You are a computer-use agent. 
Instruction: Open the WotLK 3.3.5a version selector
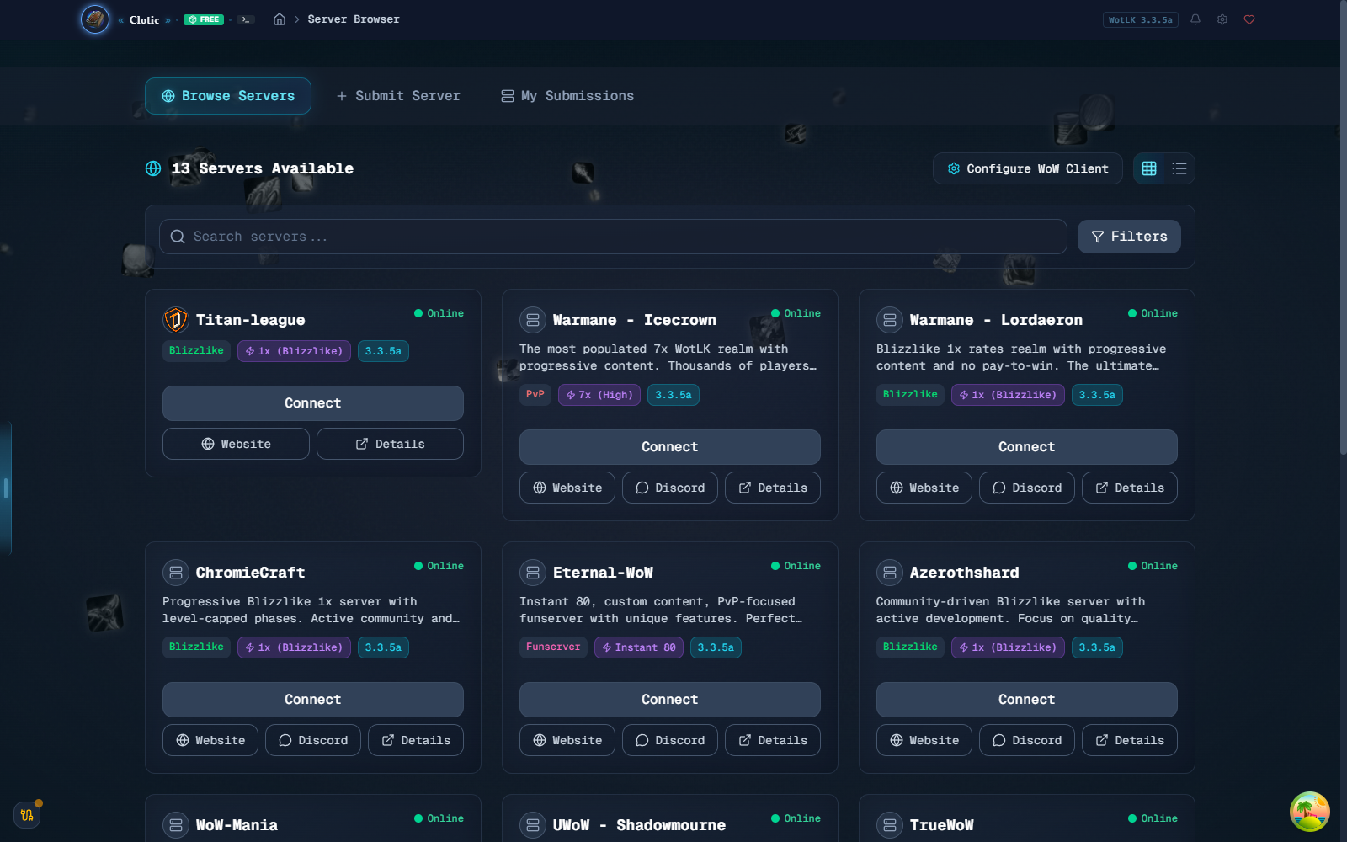coord(1140,19)
